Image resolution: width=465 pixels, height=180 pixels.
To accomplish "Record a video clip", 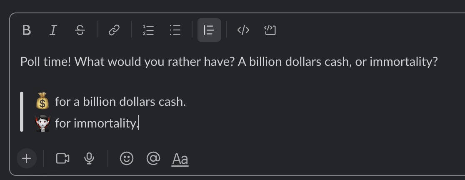I will (62, 158).
